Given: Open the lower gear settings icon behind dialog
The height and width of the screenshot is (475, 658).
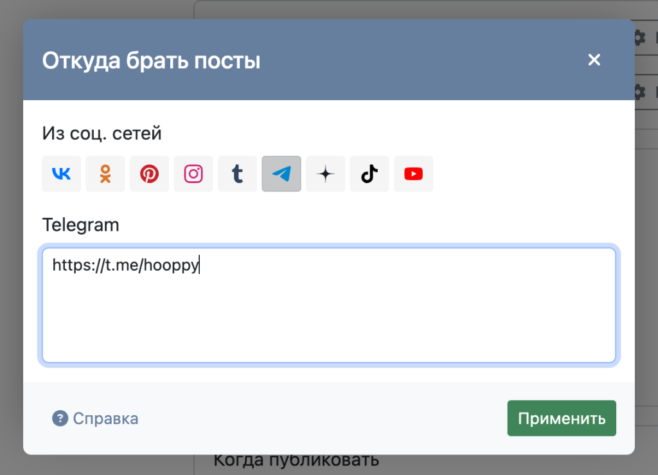Looking at the screenshot, I should (x=639, y=92).
